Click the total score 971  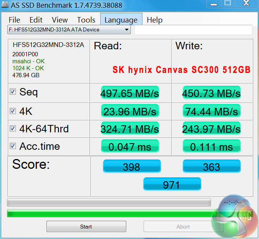pyautogui.click(x=172, y=184)
